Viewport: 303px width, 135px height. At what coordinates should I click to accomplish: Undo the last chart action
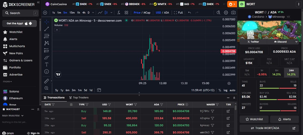point(190,13)
